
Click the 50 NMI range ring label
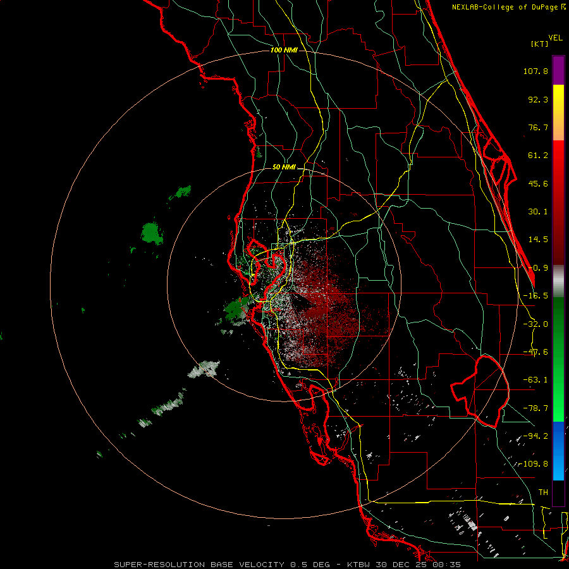click(284, 168)
